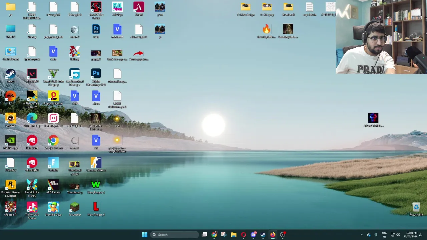427x240 pixels.
Task: Select the New_Project_6 image file
Action: 96,209
